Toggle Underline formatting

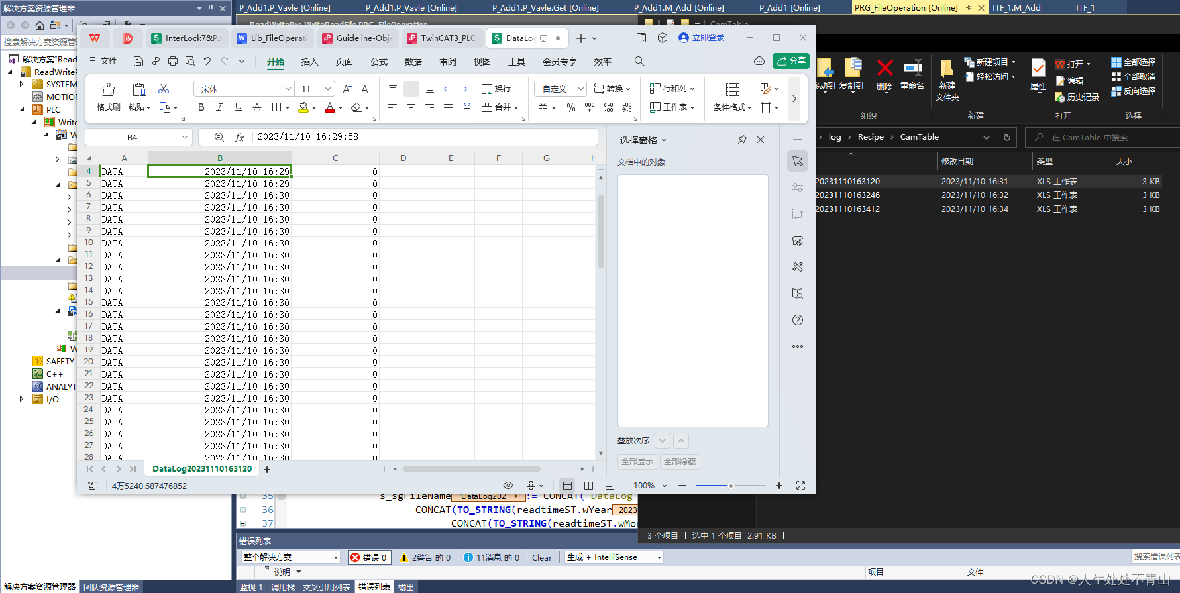(239, 107)
